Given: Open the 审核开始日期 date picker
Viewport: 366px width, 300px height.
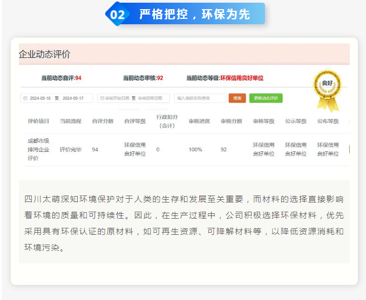Looking at the screenshot, I should point(117,99).
